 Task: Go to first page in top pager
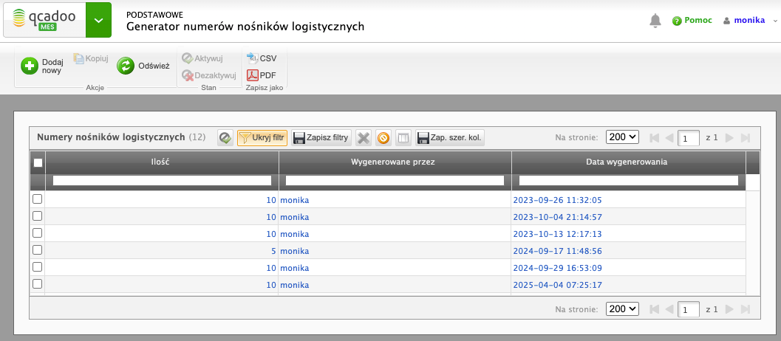tap(655, 138)
